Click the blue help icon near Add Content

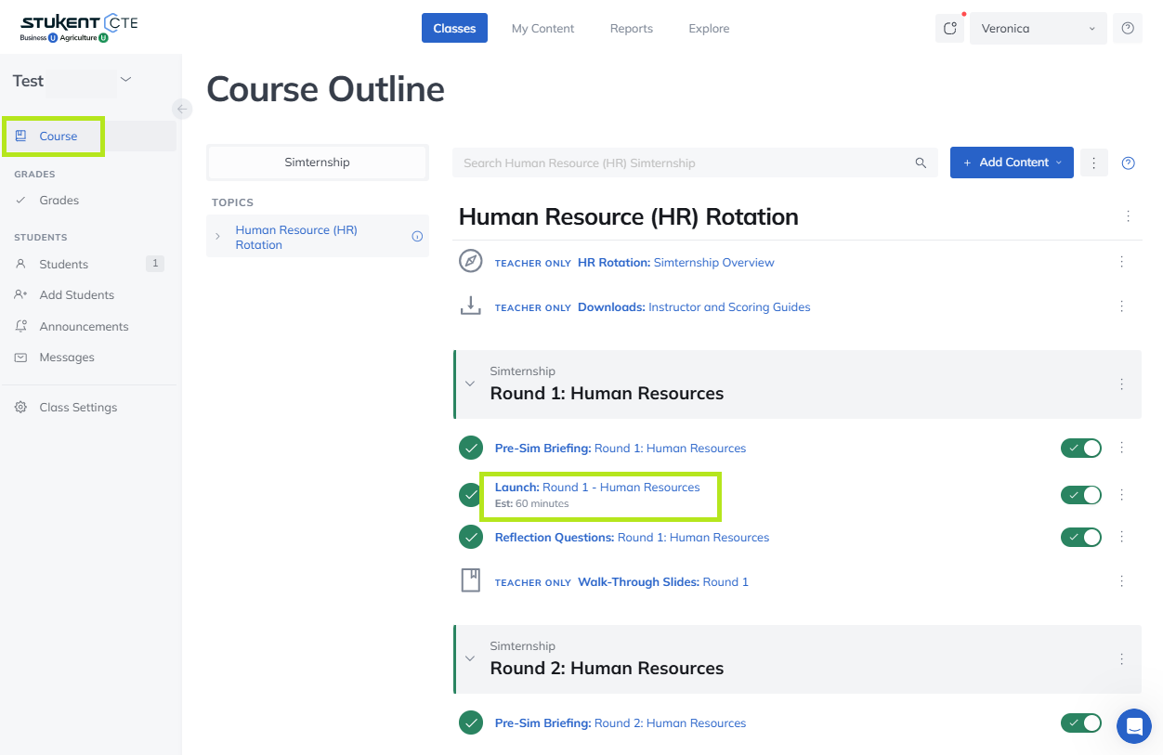tap(1128, 163)
